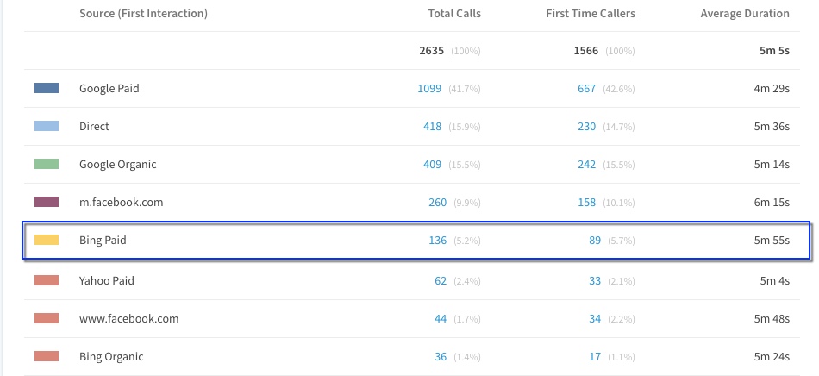Click the Google Paid dark blue swatch

(x=47, y=88)
